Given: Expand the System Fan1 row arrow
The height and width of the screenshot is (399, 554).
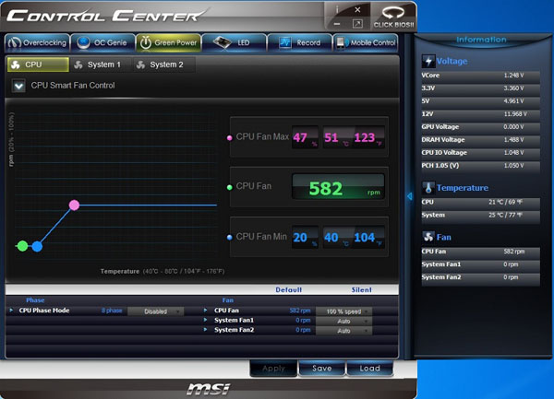Looking at the screenshot, I should click(205, 320).
